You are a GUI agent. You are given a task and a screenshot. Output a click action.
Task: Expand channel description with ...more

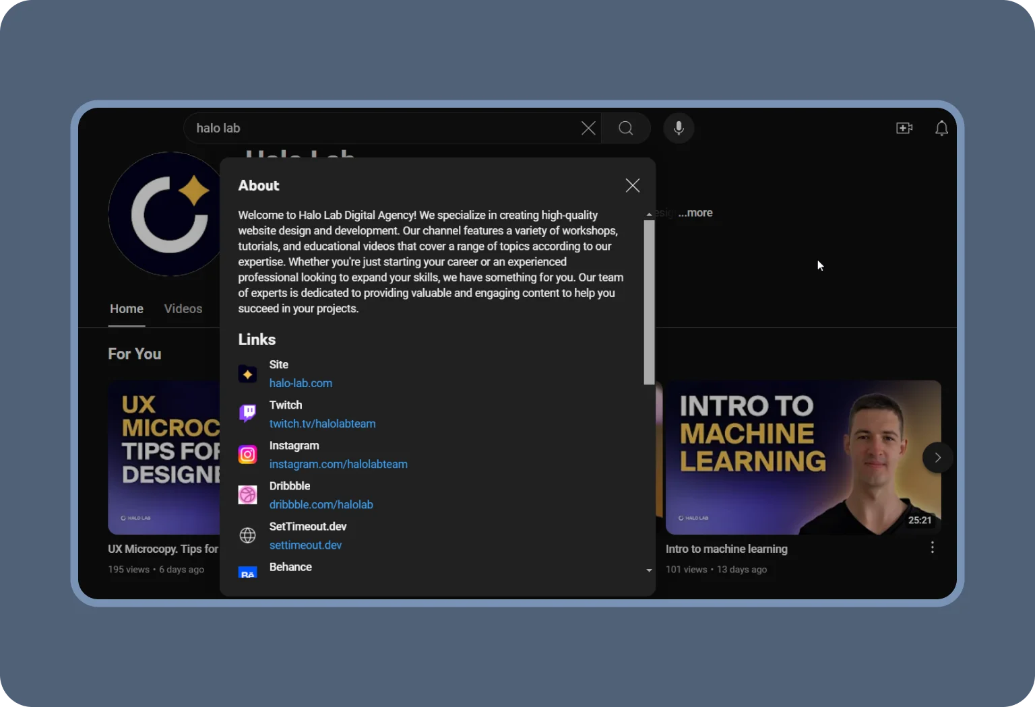tap(695, 213)
